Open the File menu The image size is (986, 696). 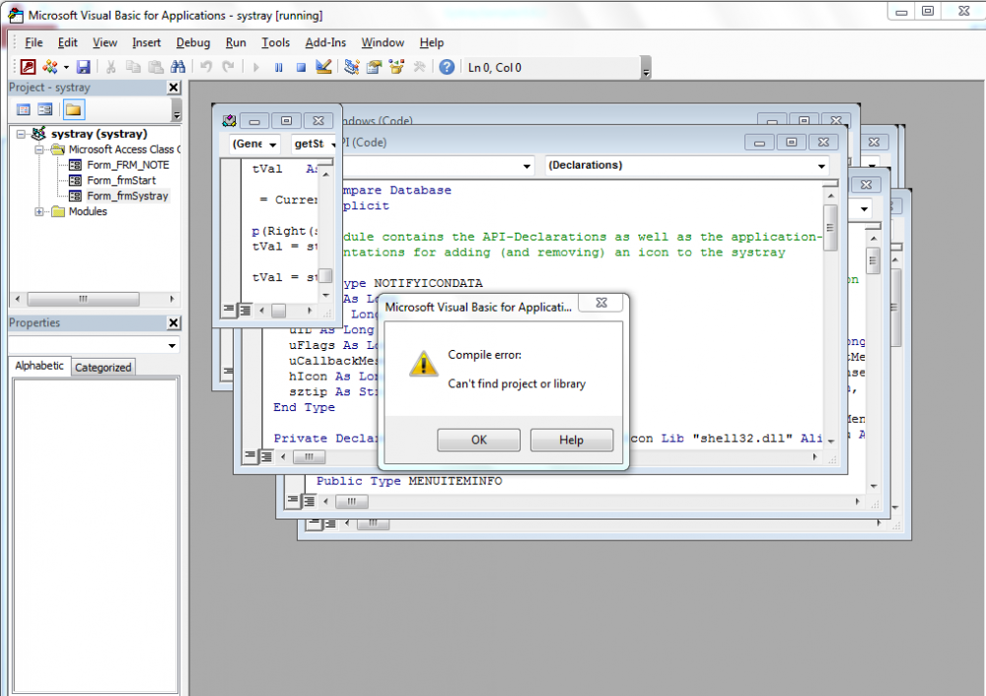[34, 42]
